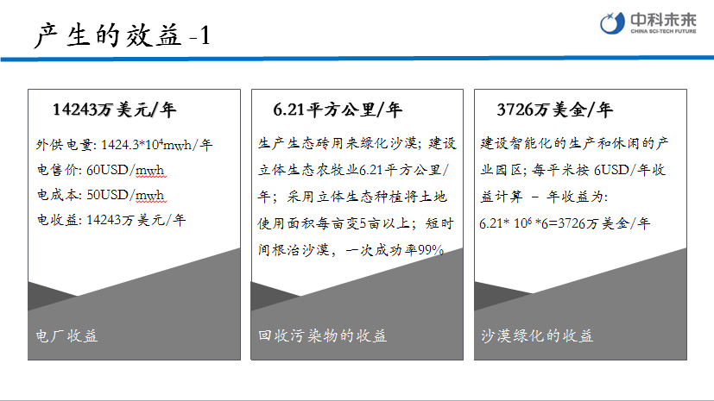This screenshot has width=714, height=401.
Task: Select the 3726万美金/年 card heading
Action: pos(554,110)
